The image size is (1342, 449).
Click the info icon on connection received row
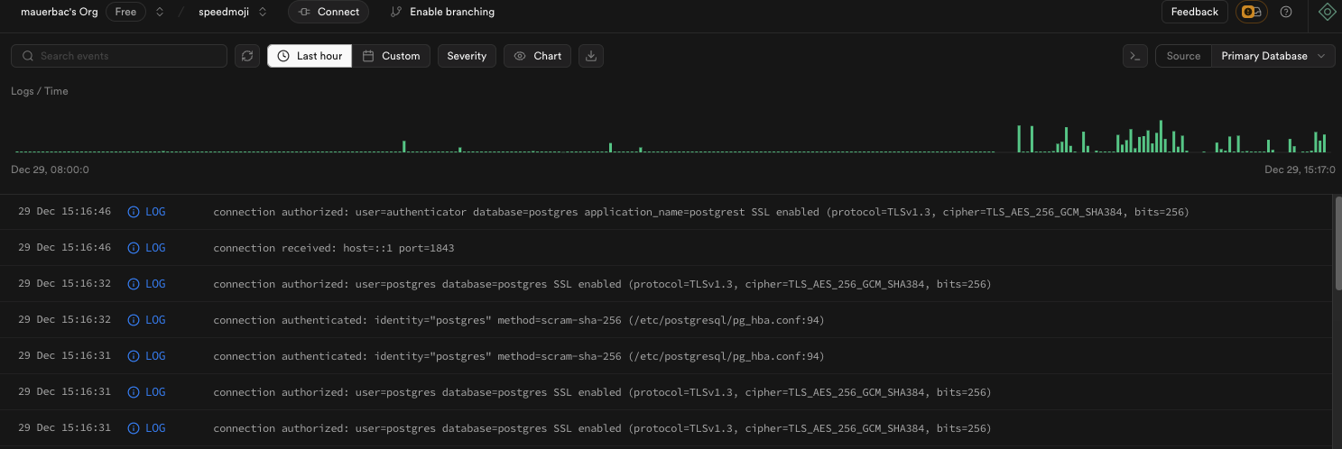click(134, 248)
